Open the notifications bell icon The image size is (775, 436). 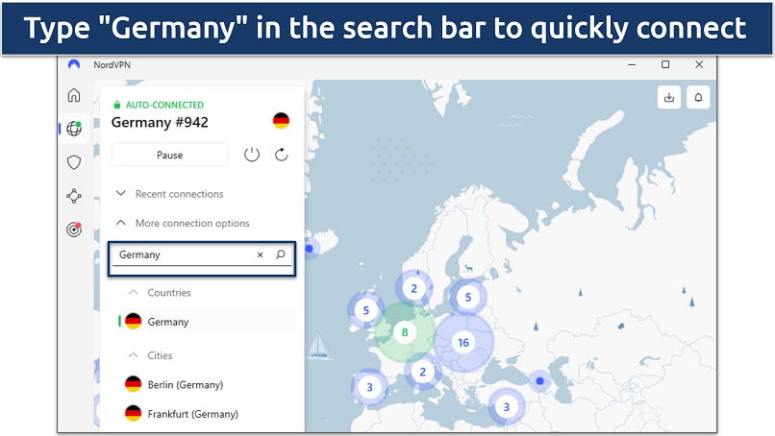tap(698, 97)
